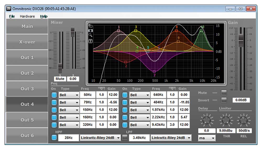262x149 pixels.
Task: Open the Type dropdown for 2.22kHz band
Action: pos(139,117)
